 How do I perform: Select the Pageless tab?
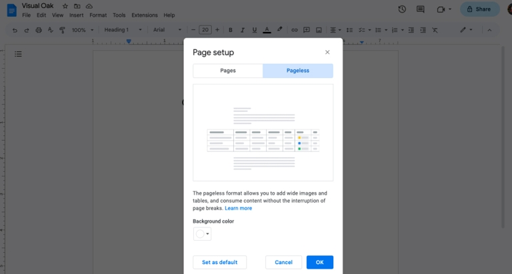pos(298,71)
